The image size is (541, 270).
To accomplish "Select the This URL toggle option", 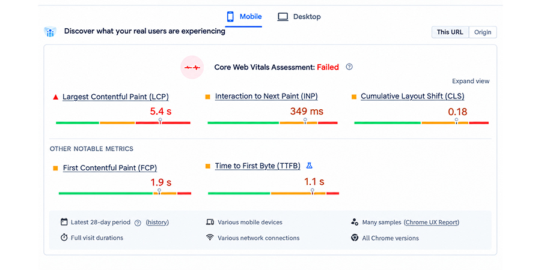I will tap(450, 32).
